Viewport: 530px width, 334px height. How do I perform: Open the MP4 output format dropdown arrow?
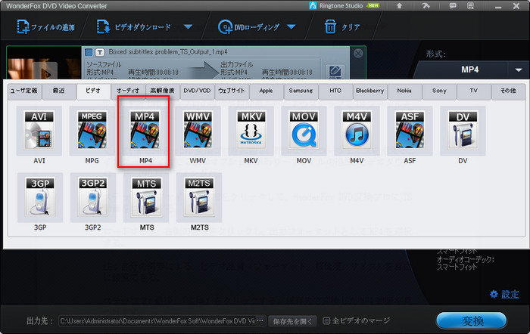coord(519,70)
